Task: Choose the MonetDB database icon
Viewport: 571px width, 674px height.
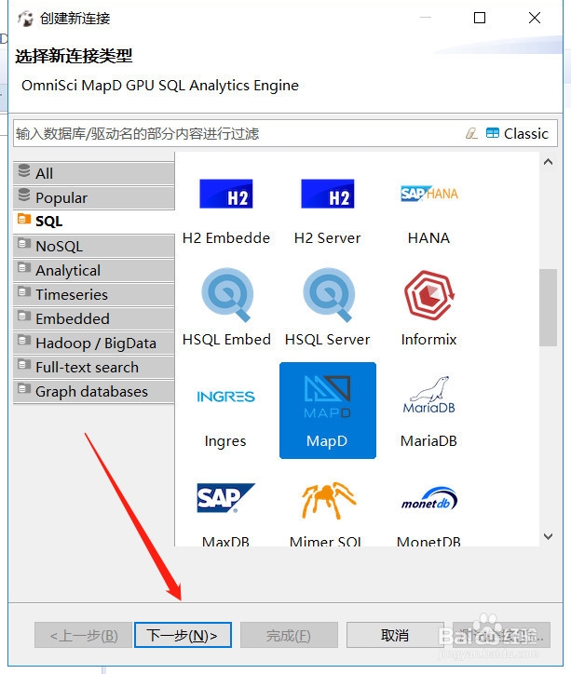Action: pyautogui.click(x=429, y=499)
